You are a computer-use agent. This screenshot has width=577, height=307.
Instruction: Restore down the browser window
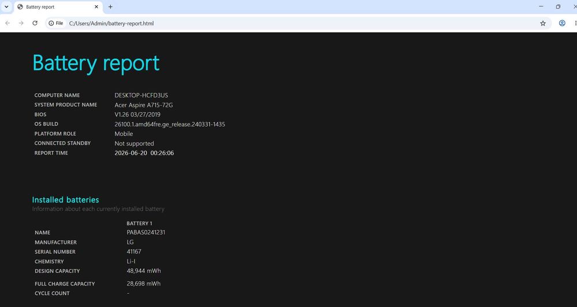(558, 6)
